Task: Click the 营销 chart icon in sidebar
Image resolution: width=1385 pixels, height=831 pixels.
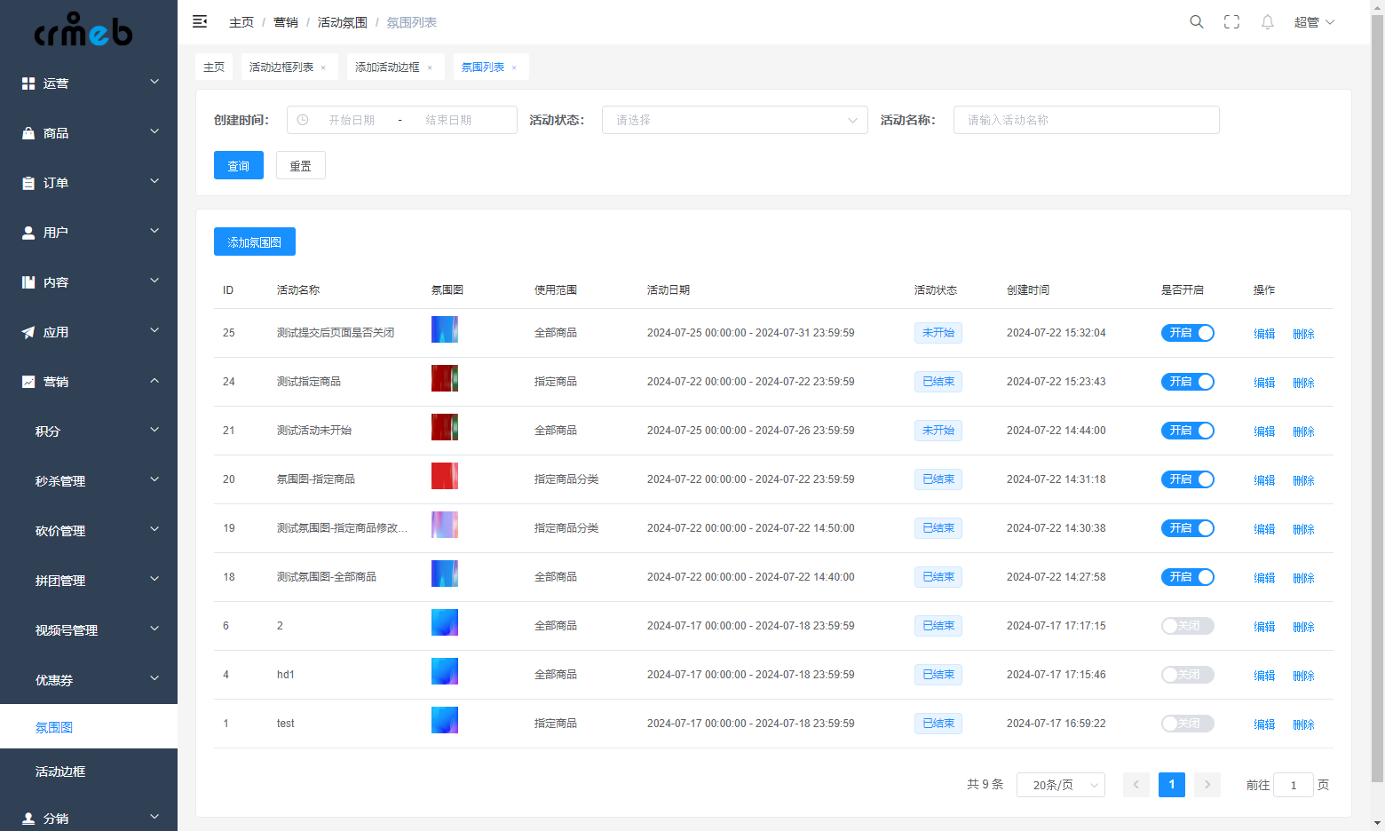Action: coord(28,382)
